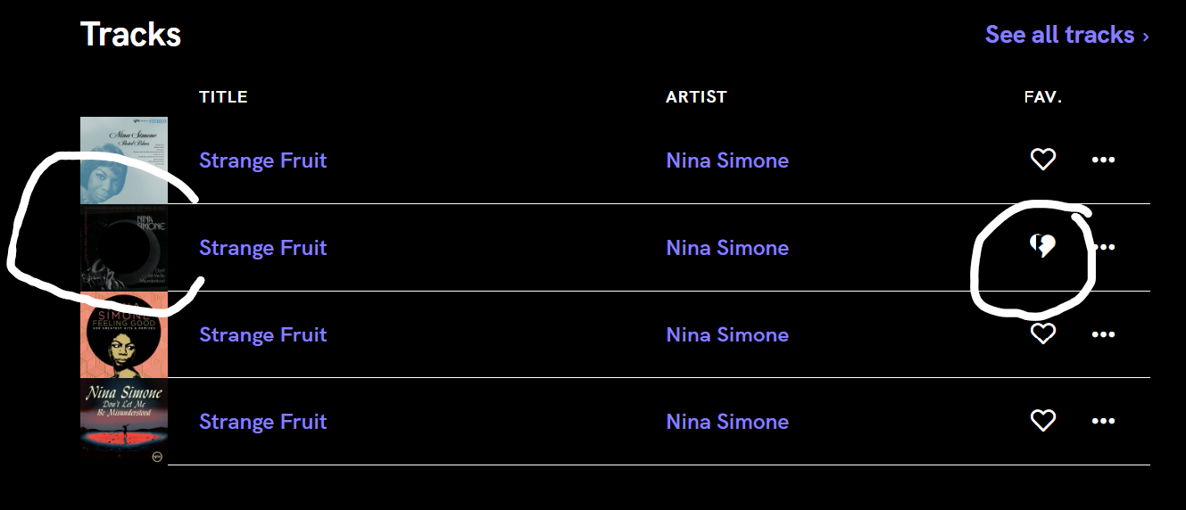Image resolution: width=1186 pixels, height=510 pixels.
Task: Click the blue Nina Simone album cover
Action: point(124,160)
